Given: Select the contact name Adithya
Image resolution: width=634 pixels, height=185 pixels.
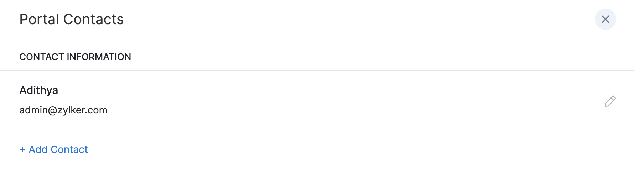Looking at the screenshot, I should coord(38,90).
